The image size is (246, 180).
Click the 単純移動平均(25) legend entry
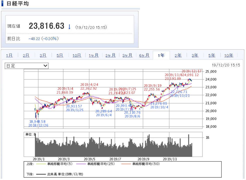click(x=95, y=164)
